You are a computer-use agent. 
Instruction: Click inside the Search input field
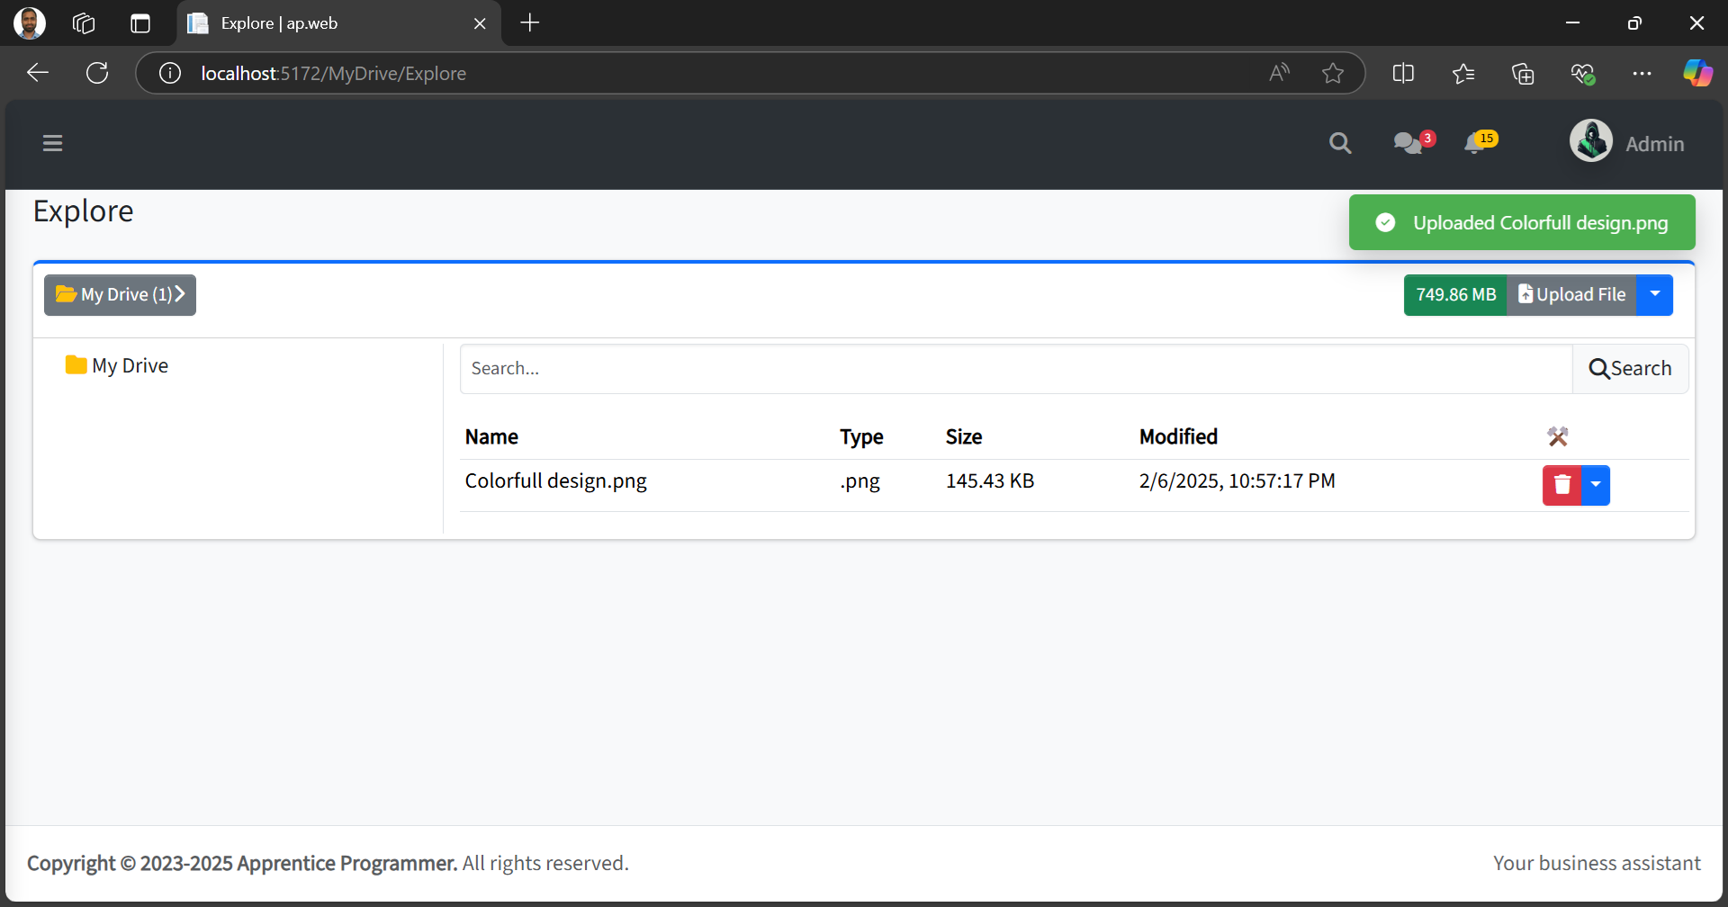point(900,368)
